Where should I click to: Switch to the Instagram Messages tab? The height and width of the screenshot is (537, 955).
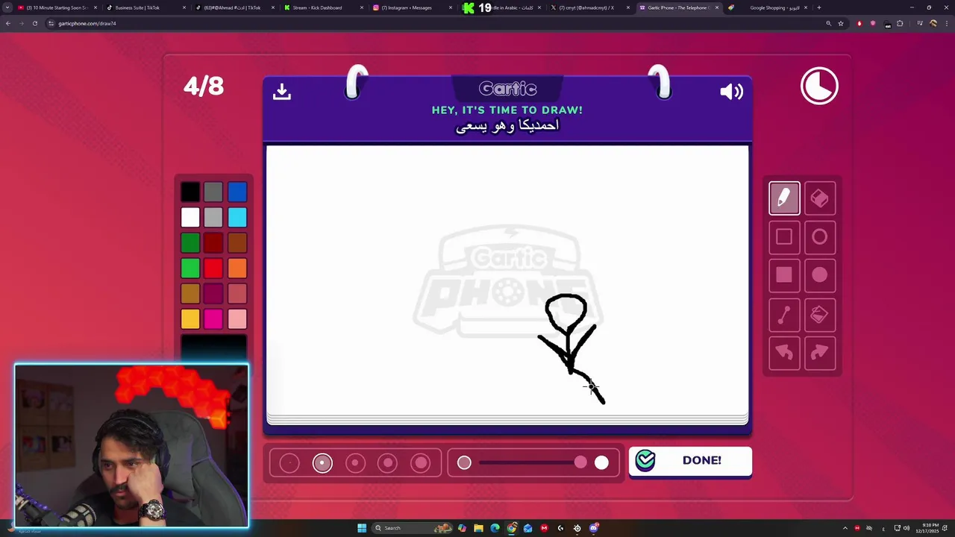tap(413, 7)
